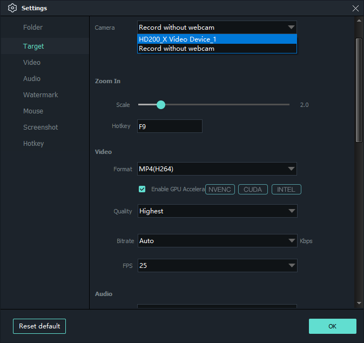Image resolution: width=364 pixels, height=343 pixels.
Task: Click the Kbps unit label
Action: click(306, 241)
